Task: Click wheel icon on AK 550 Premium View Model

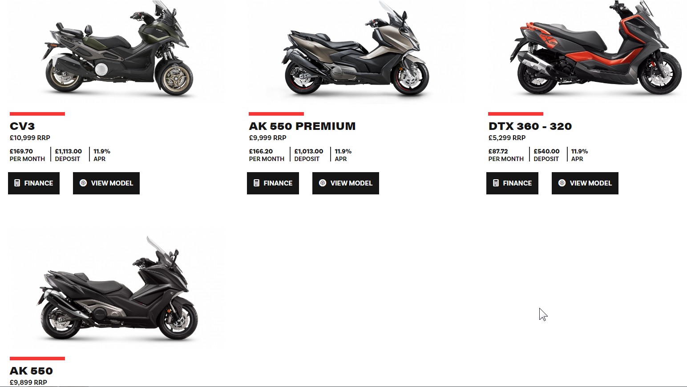Action: (x=323, y=183)
